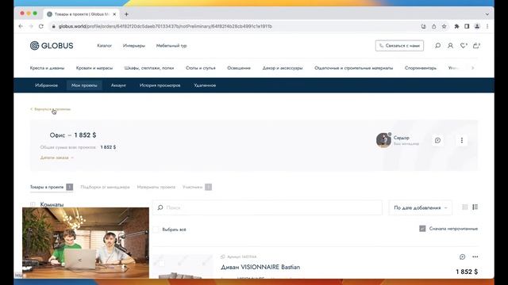
Task: Open the Каталог menu
Action: (x=104, y=46)
